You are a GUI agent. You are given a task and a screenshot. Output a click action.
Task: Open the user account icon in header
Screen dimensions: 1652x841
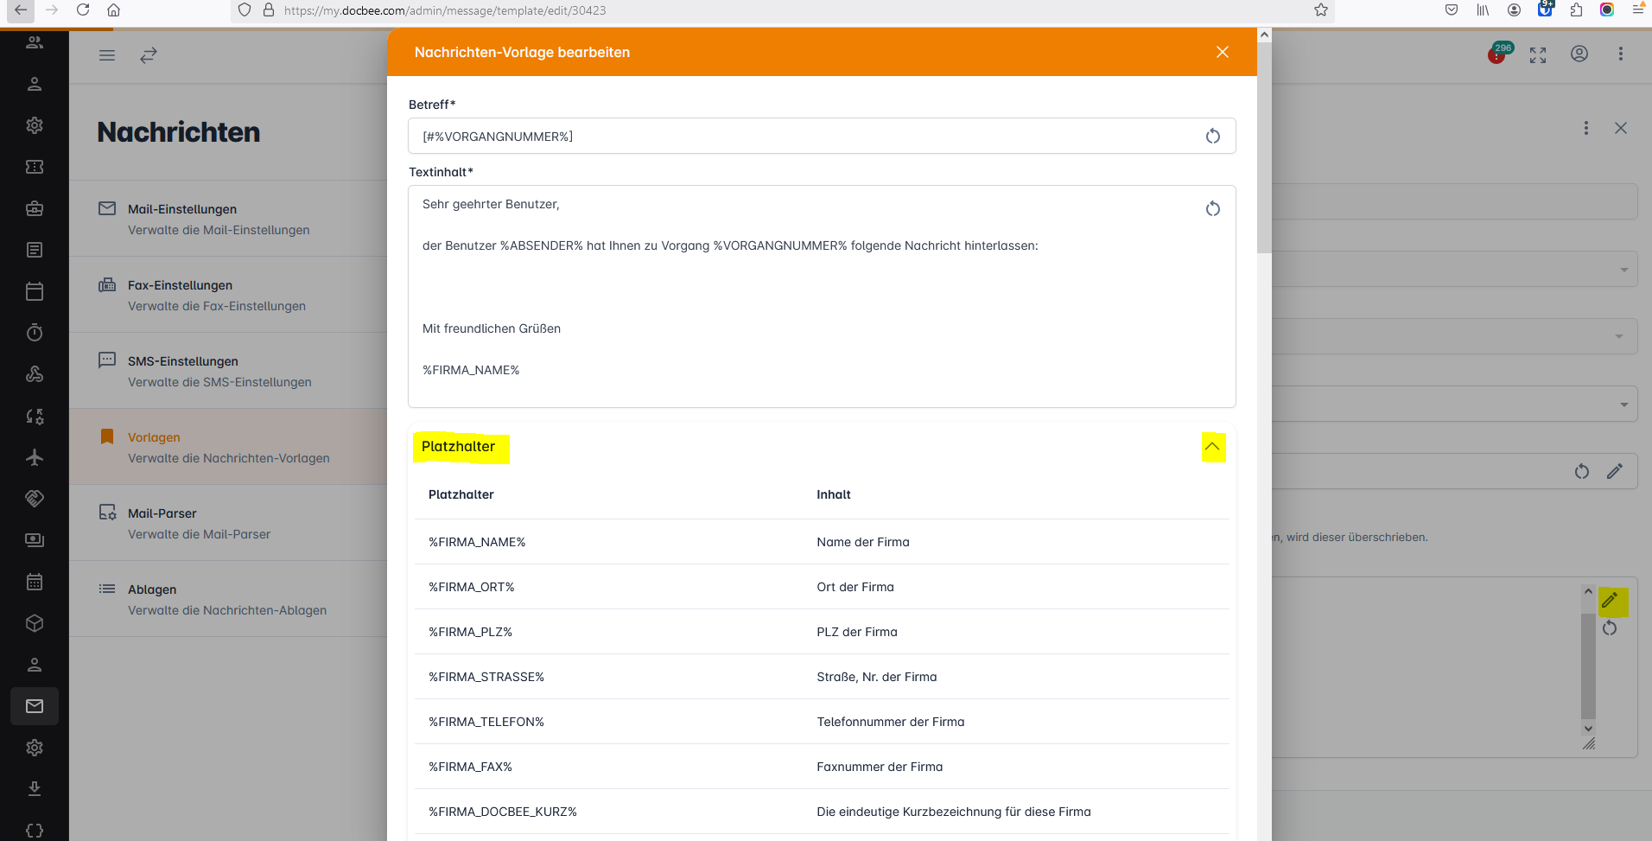point(1579,54)
